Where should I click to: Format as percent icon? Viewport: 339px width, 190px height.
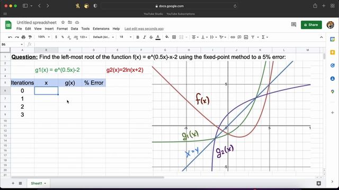(63, 37)
